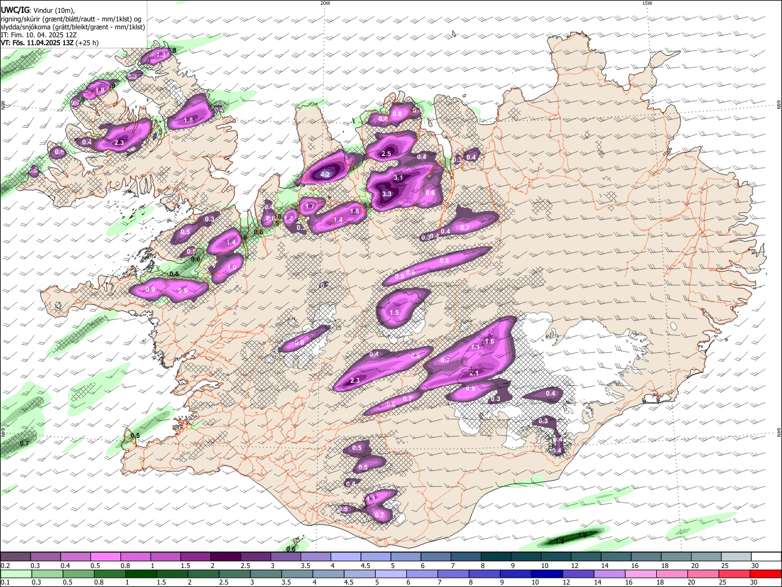This screenshot has height=587, width=782.
Task: Click the IT: Fim. 10. 04. 2025 12Z line
Action: tap(38, 35)
